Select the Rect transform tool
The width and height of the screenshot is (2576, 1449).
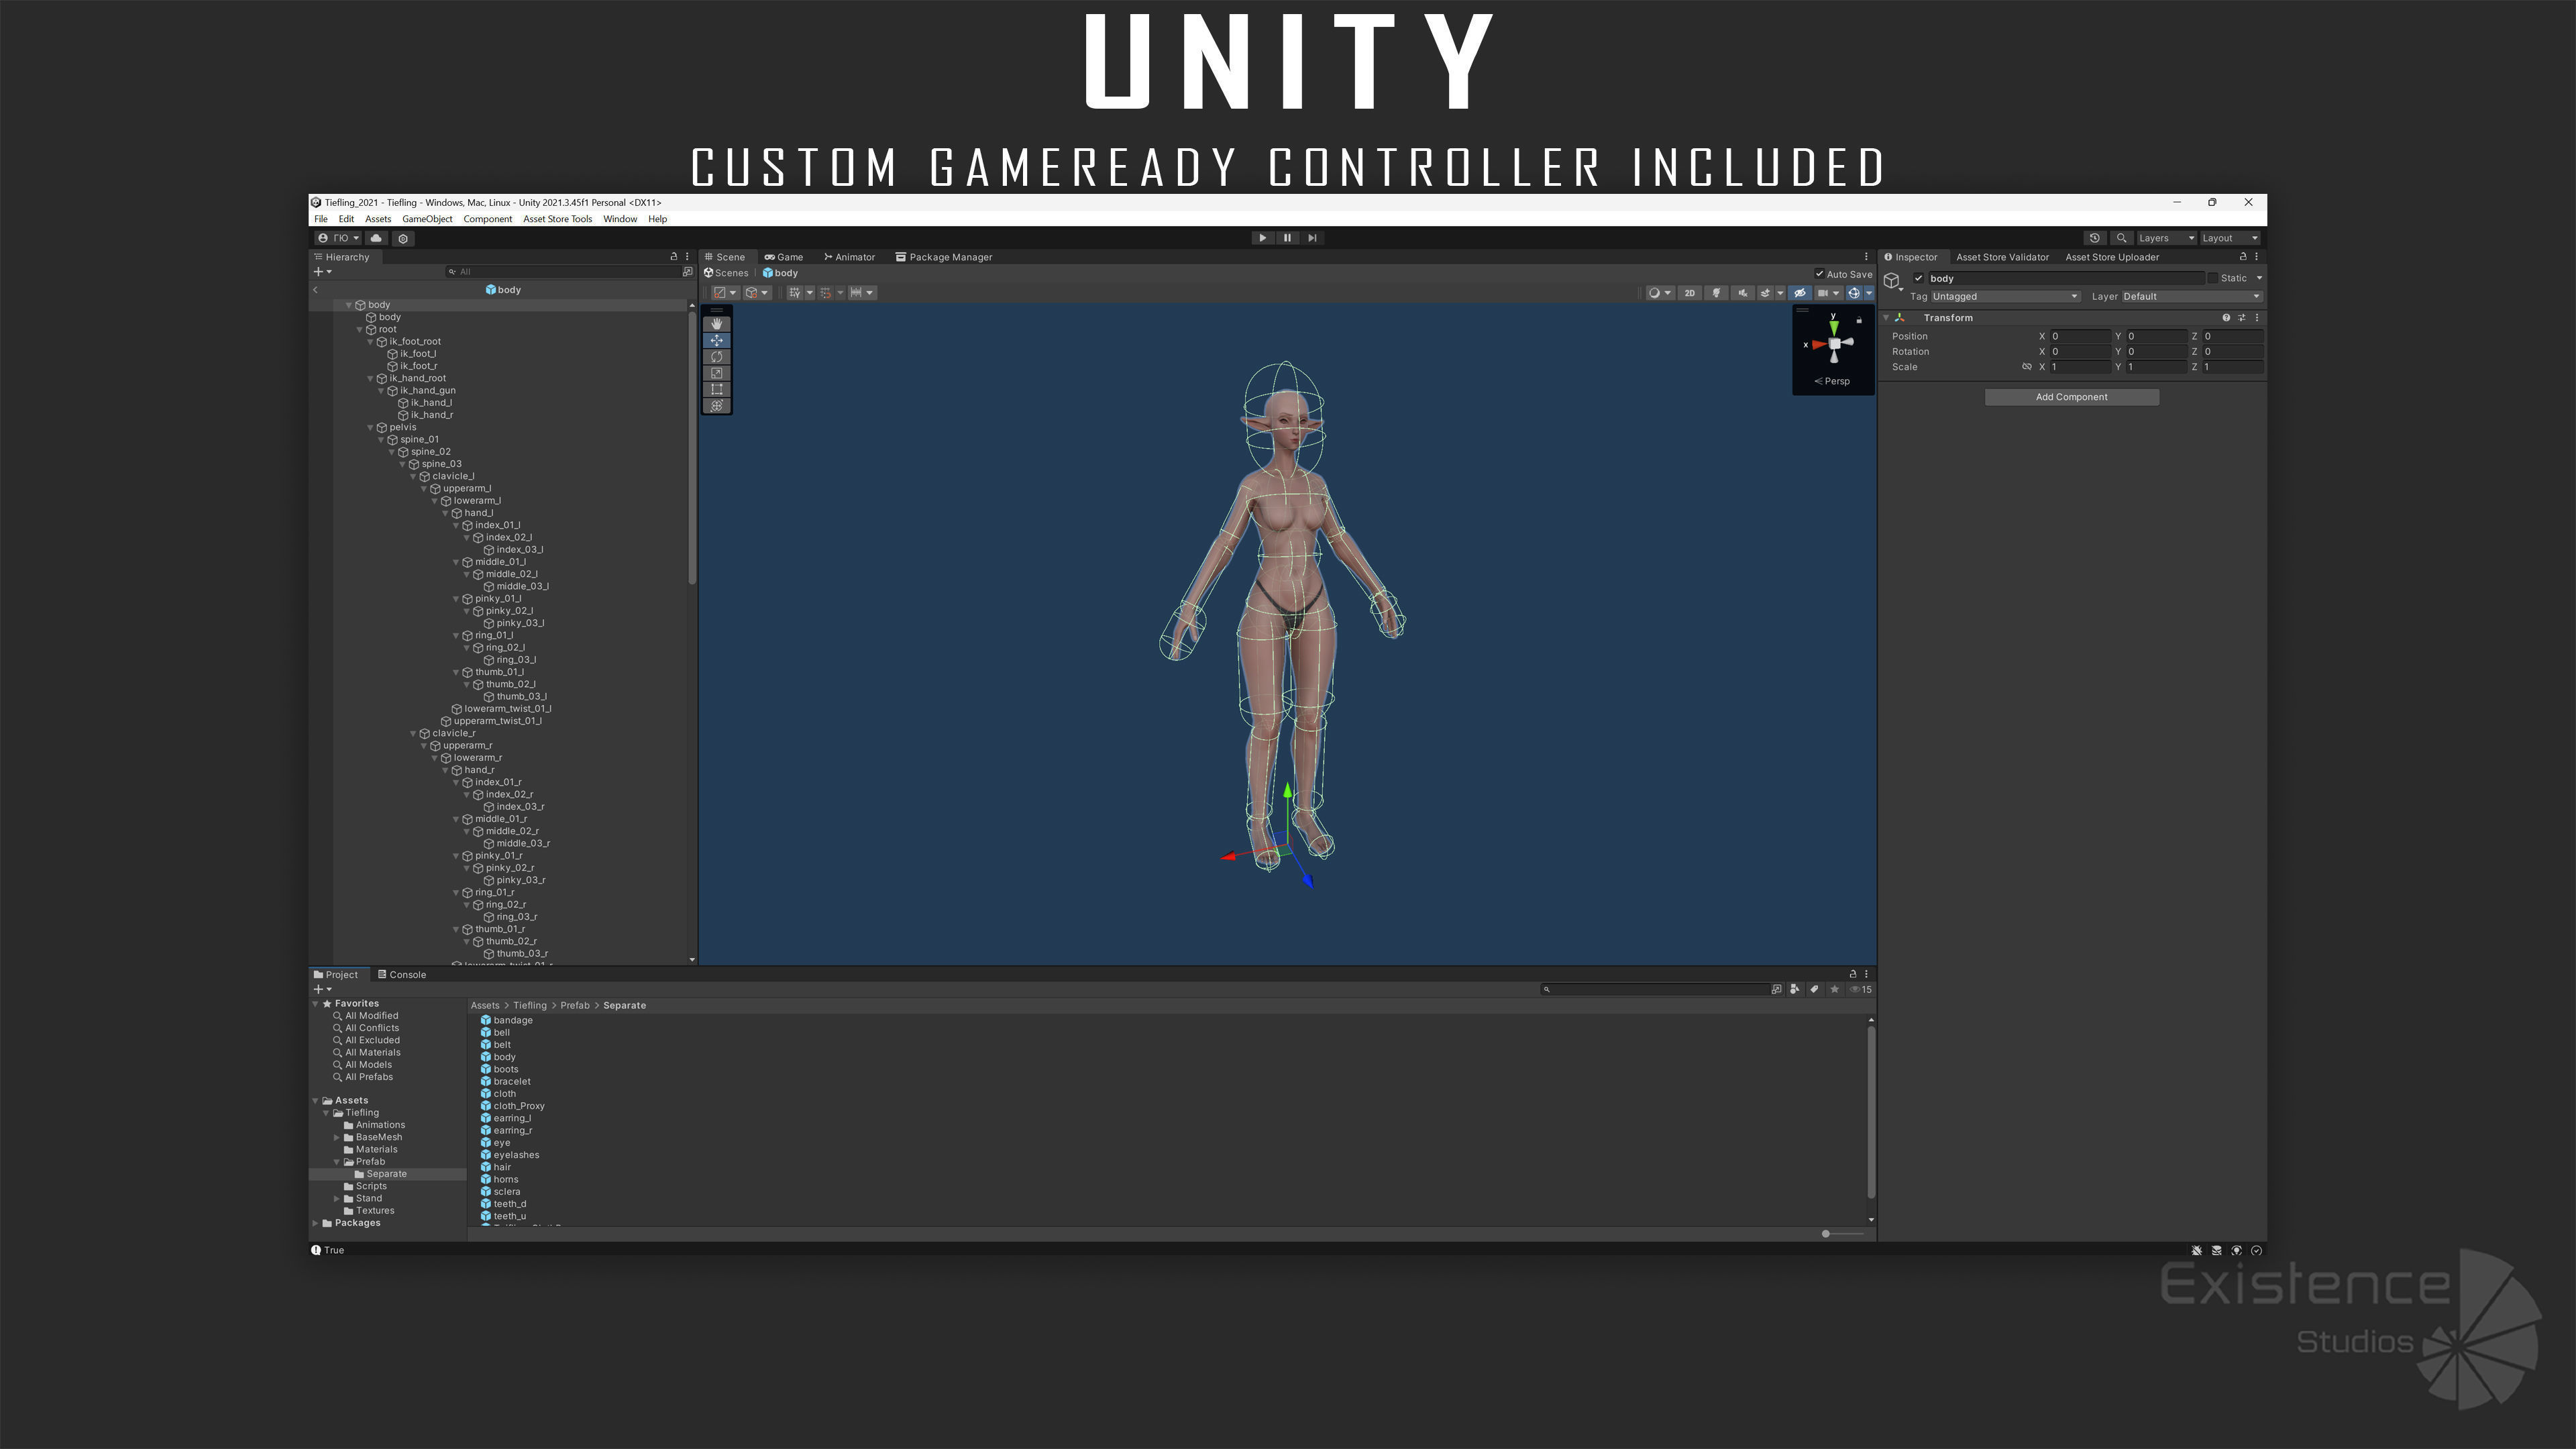(716, 389)
